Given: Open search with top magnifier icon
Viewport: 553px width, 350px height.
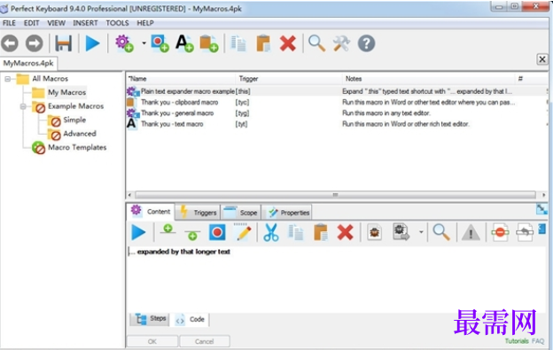Looking at the screenshot, I should point(316,43).
